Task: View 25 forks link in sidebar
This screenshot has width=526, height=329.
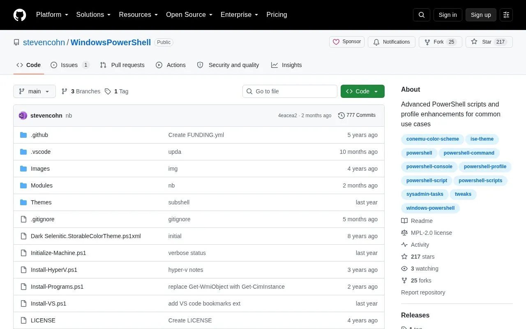Action: [x=416, y=280]
